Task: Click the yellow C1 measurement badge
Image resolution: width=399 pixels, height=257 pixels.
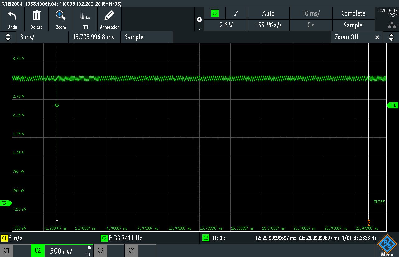Action: point(4,238)
